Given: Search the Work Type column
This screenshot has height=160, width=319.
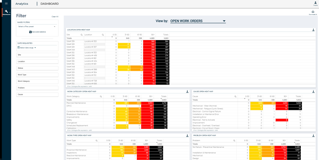Looking at the screenshot, I should click(97, 140).
